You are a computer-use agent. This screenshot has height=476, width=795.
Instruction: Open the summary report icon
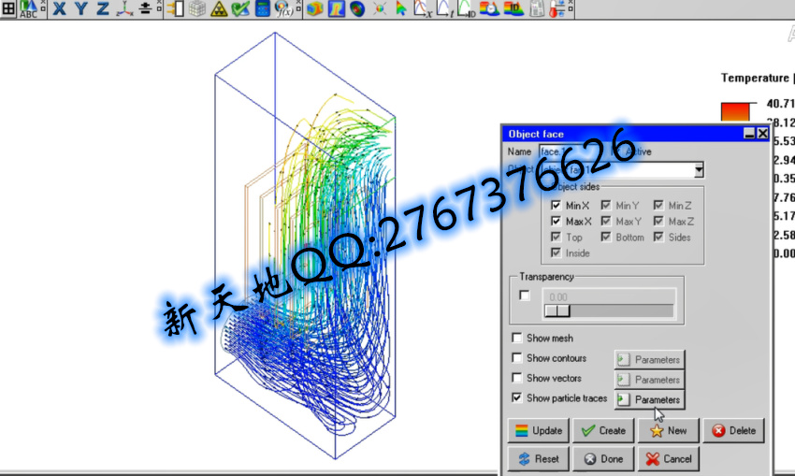click(537, 8)
